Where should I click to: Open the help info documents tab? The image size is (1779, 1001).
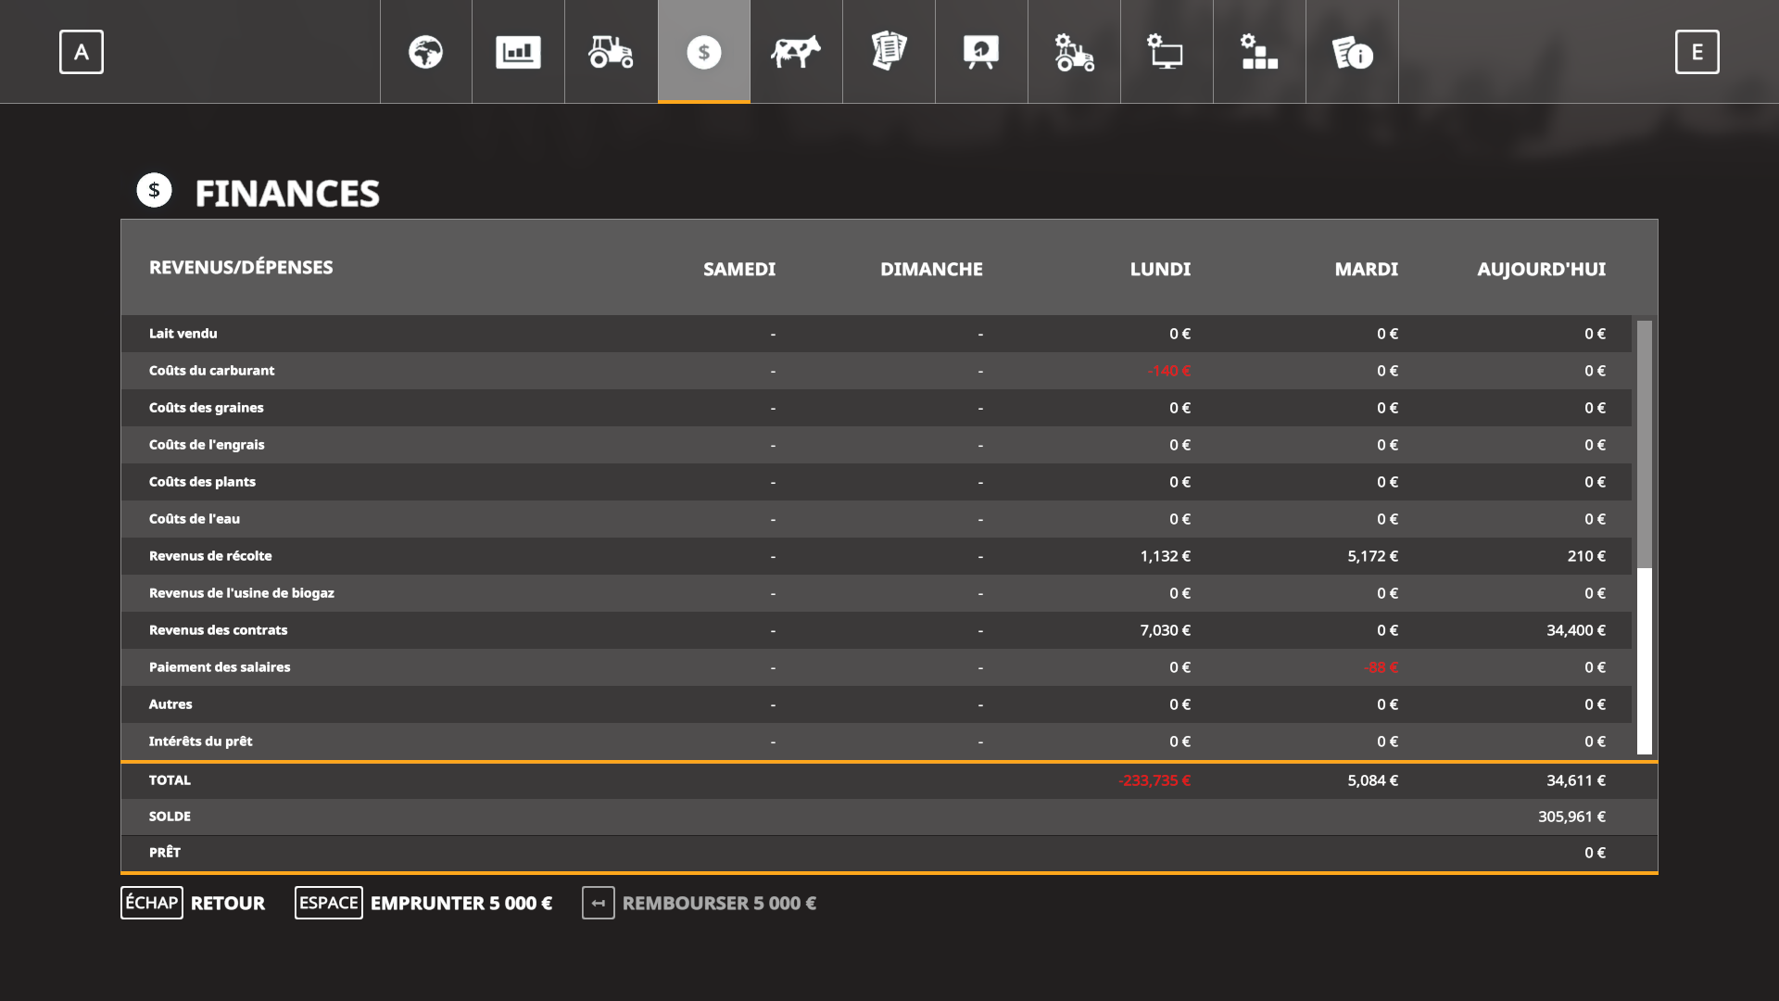coord(1353,52)
